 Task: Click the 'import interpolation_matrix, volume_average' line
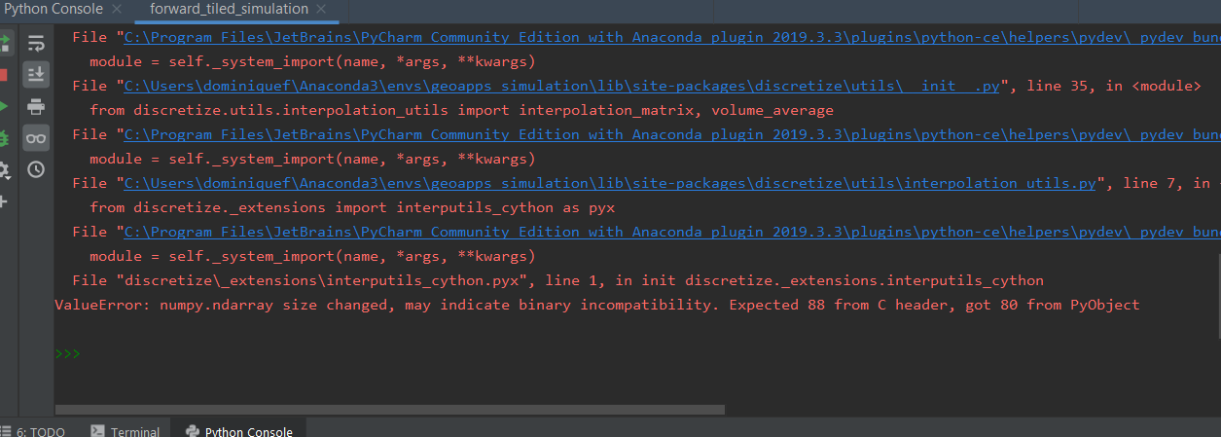click(x=461, y=110)
